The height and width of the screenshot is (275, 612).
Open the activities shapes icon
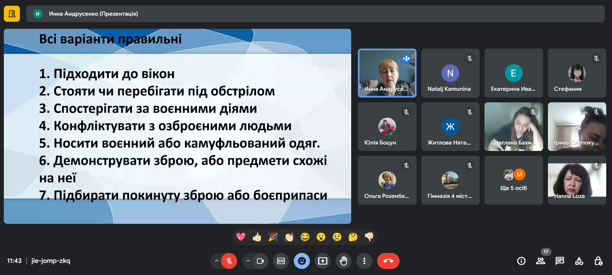coord(579,261)
